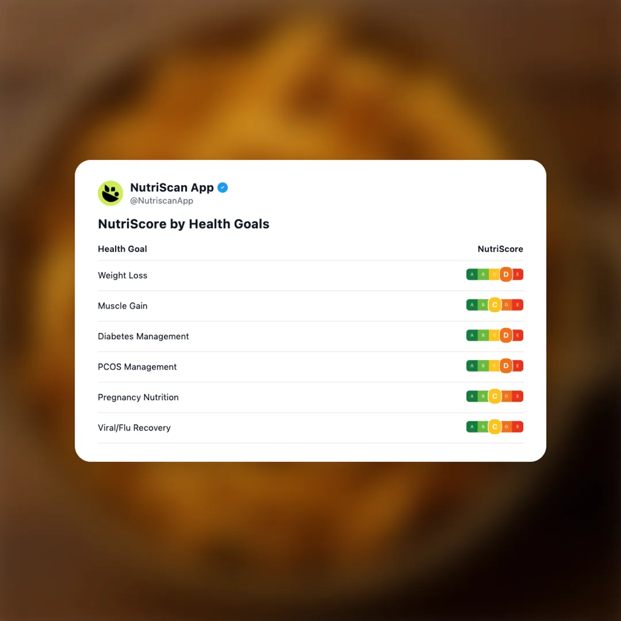621x621 pixels.
Task: Click the D rating on Diabetes Management row
Action: [x=506, y=335]
